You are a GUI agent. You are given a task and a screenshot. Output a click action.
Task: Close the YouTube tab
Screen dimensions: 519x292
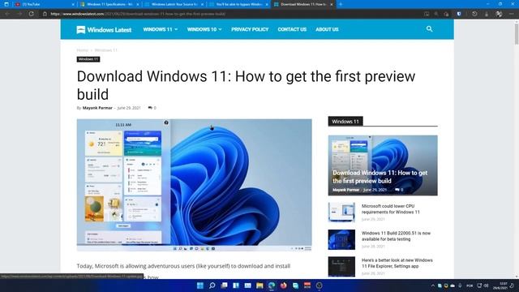point(73,4)
